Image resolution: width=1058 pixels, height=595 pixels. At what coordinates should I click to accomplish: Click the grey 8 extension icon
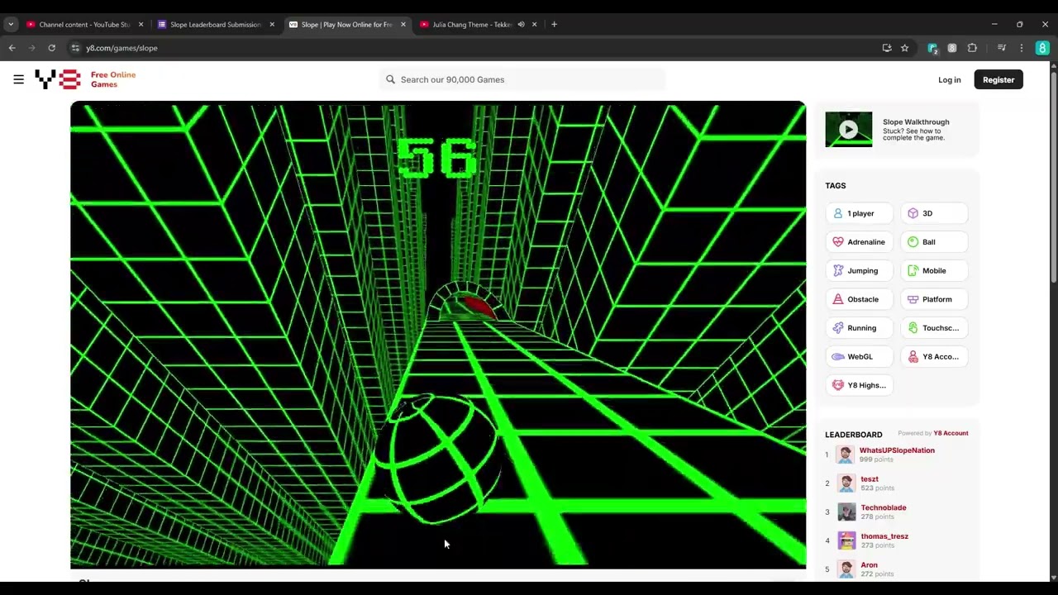tap(952, 48)
